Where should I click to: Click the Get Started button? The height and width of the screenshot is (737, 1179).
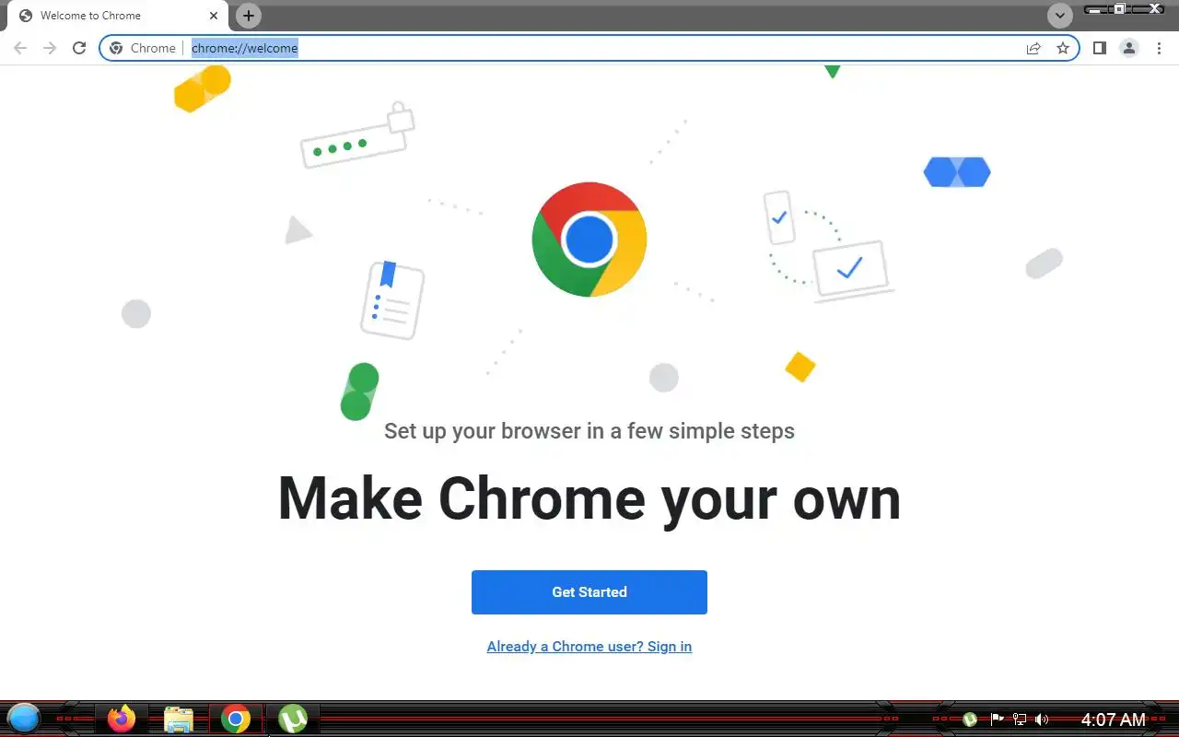click(x=589, y=592)
